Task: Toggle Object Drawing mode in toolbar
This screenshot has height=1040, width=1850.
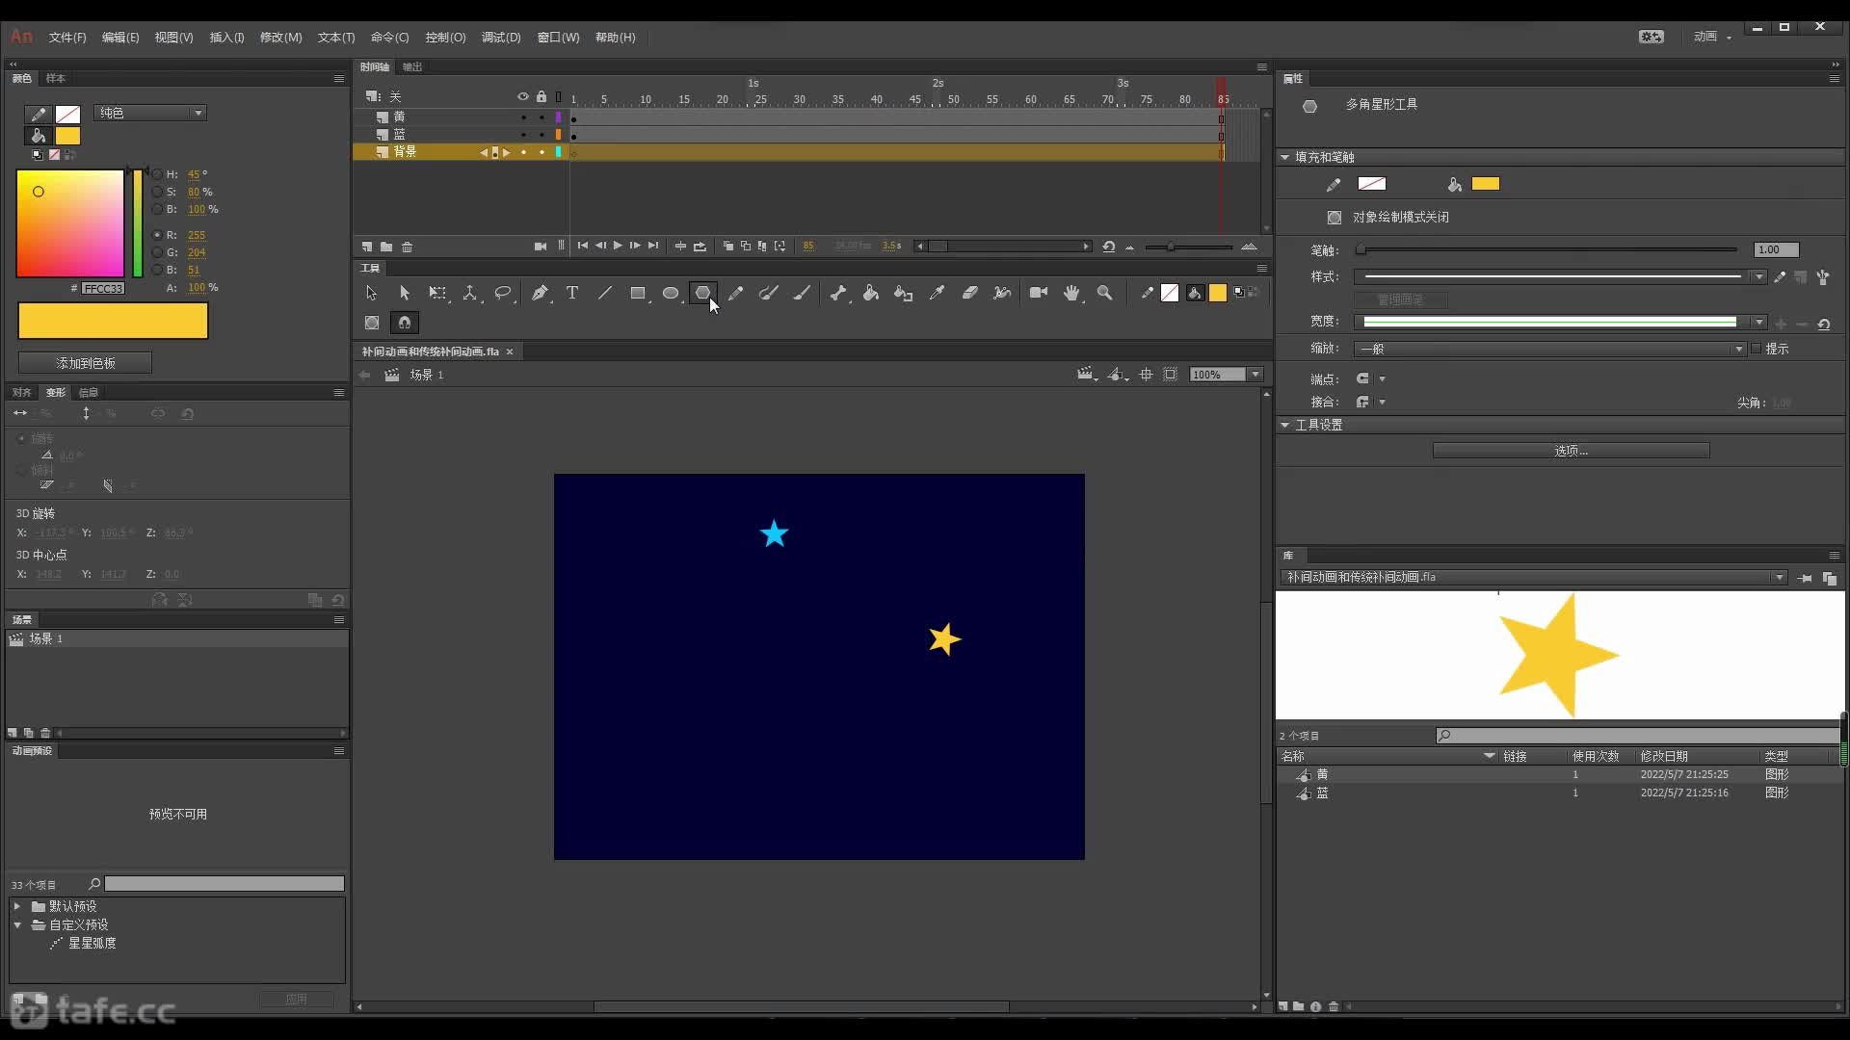Action: 372,323
